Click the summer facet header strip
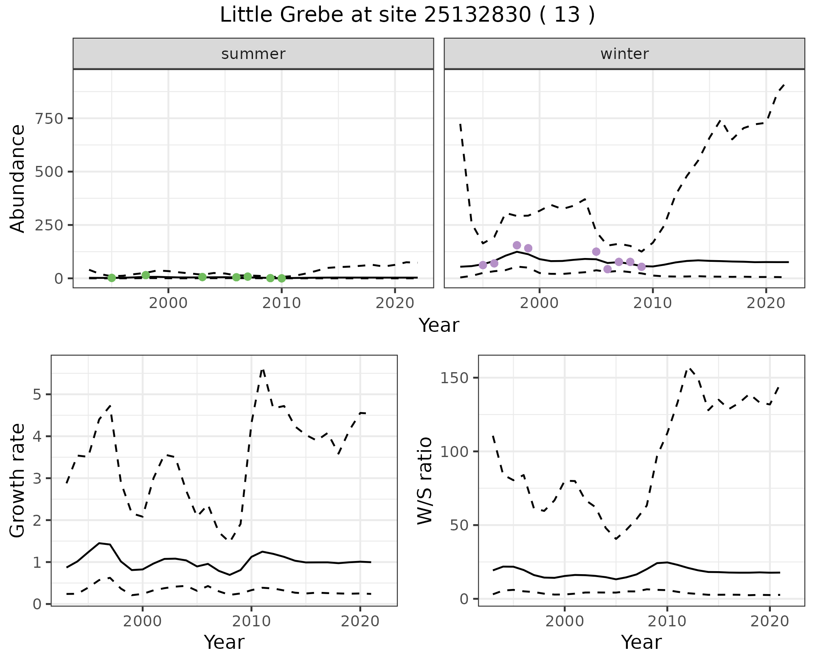 pyautogui.click(x=253, y=54)
